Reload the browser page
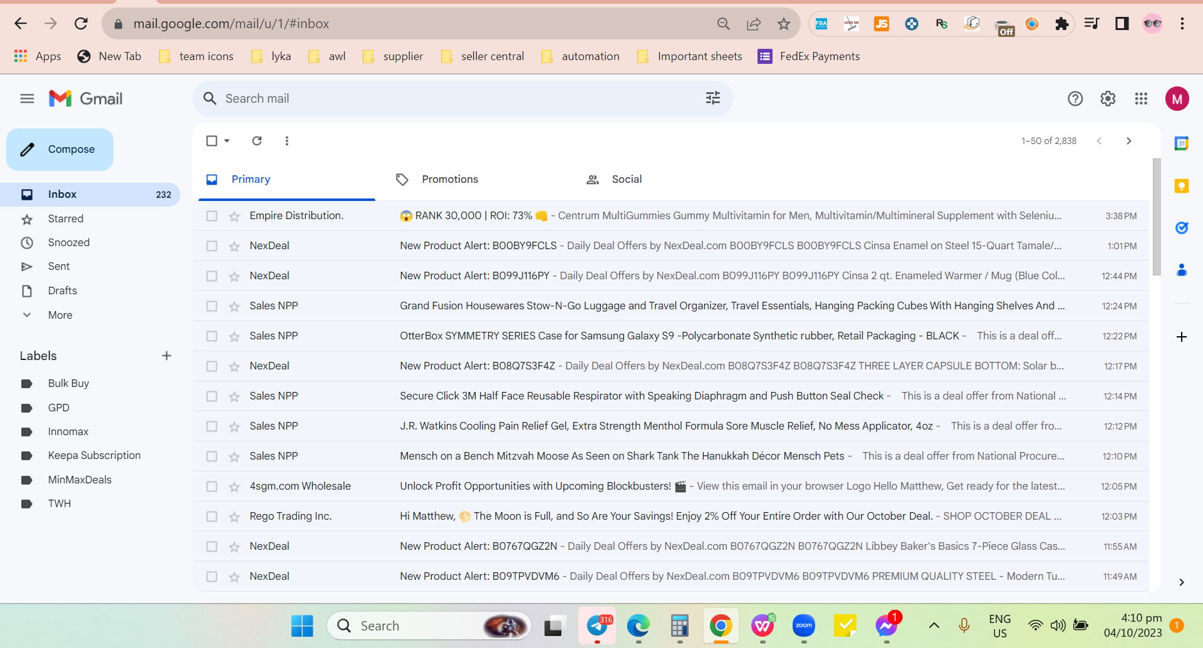This screenshot has height=648, width=1203. (x=81, y=24)
